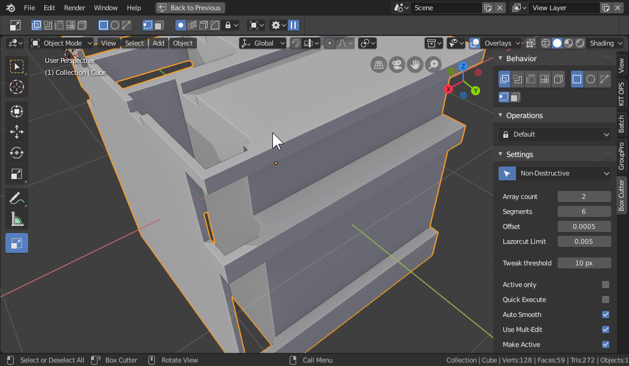This screenshot has height=366, width=629.
Task: Click the Back to Previous button
Action: click(x=190, y=8)
